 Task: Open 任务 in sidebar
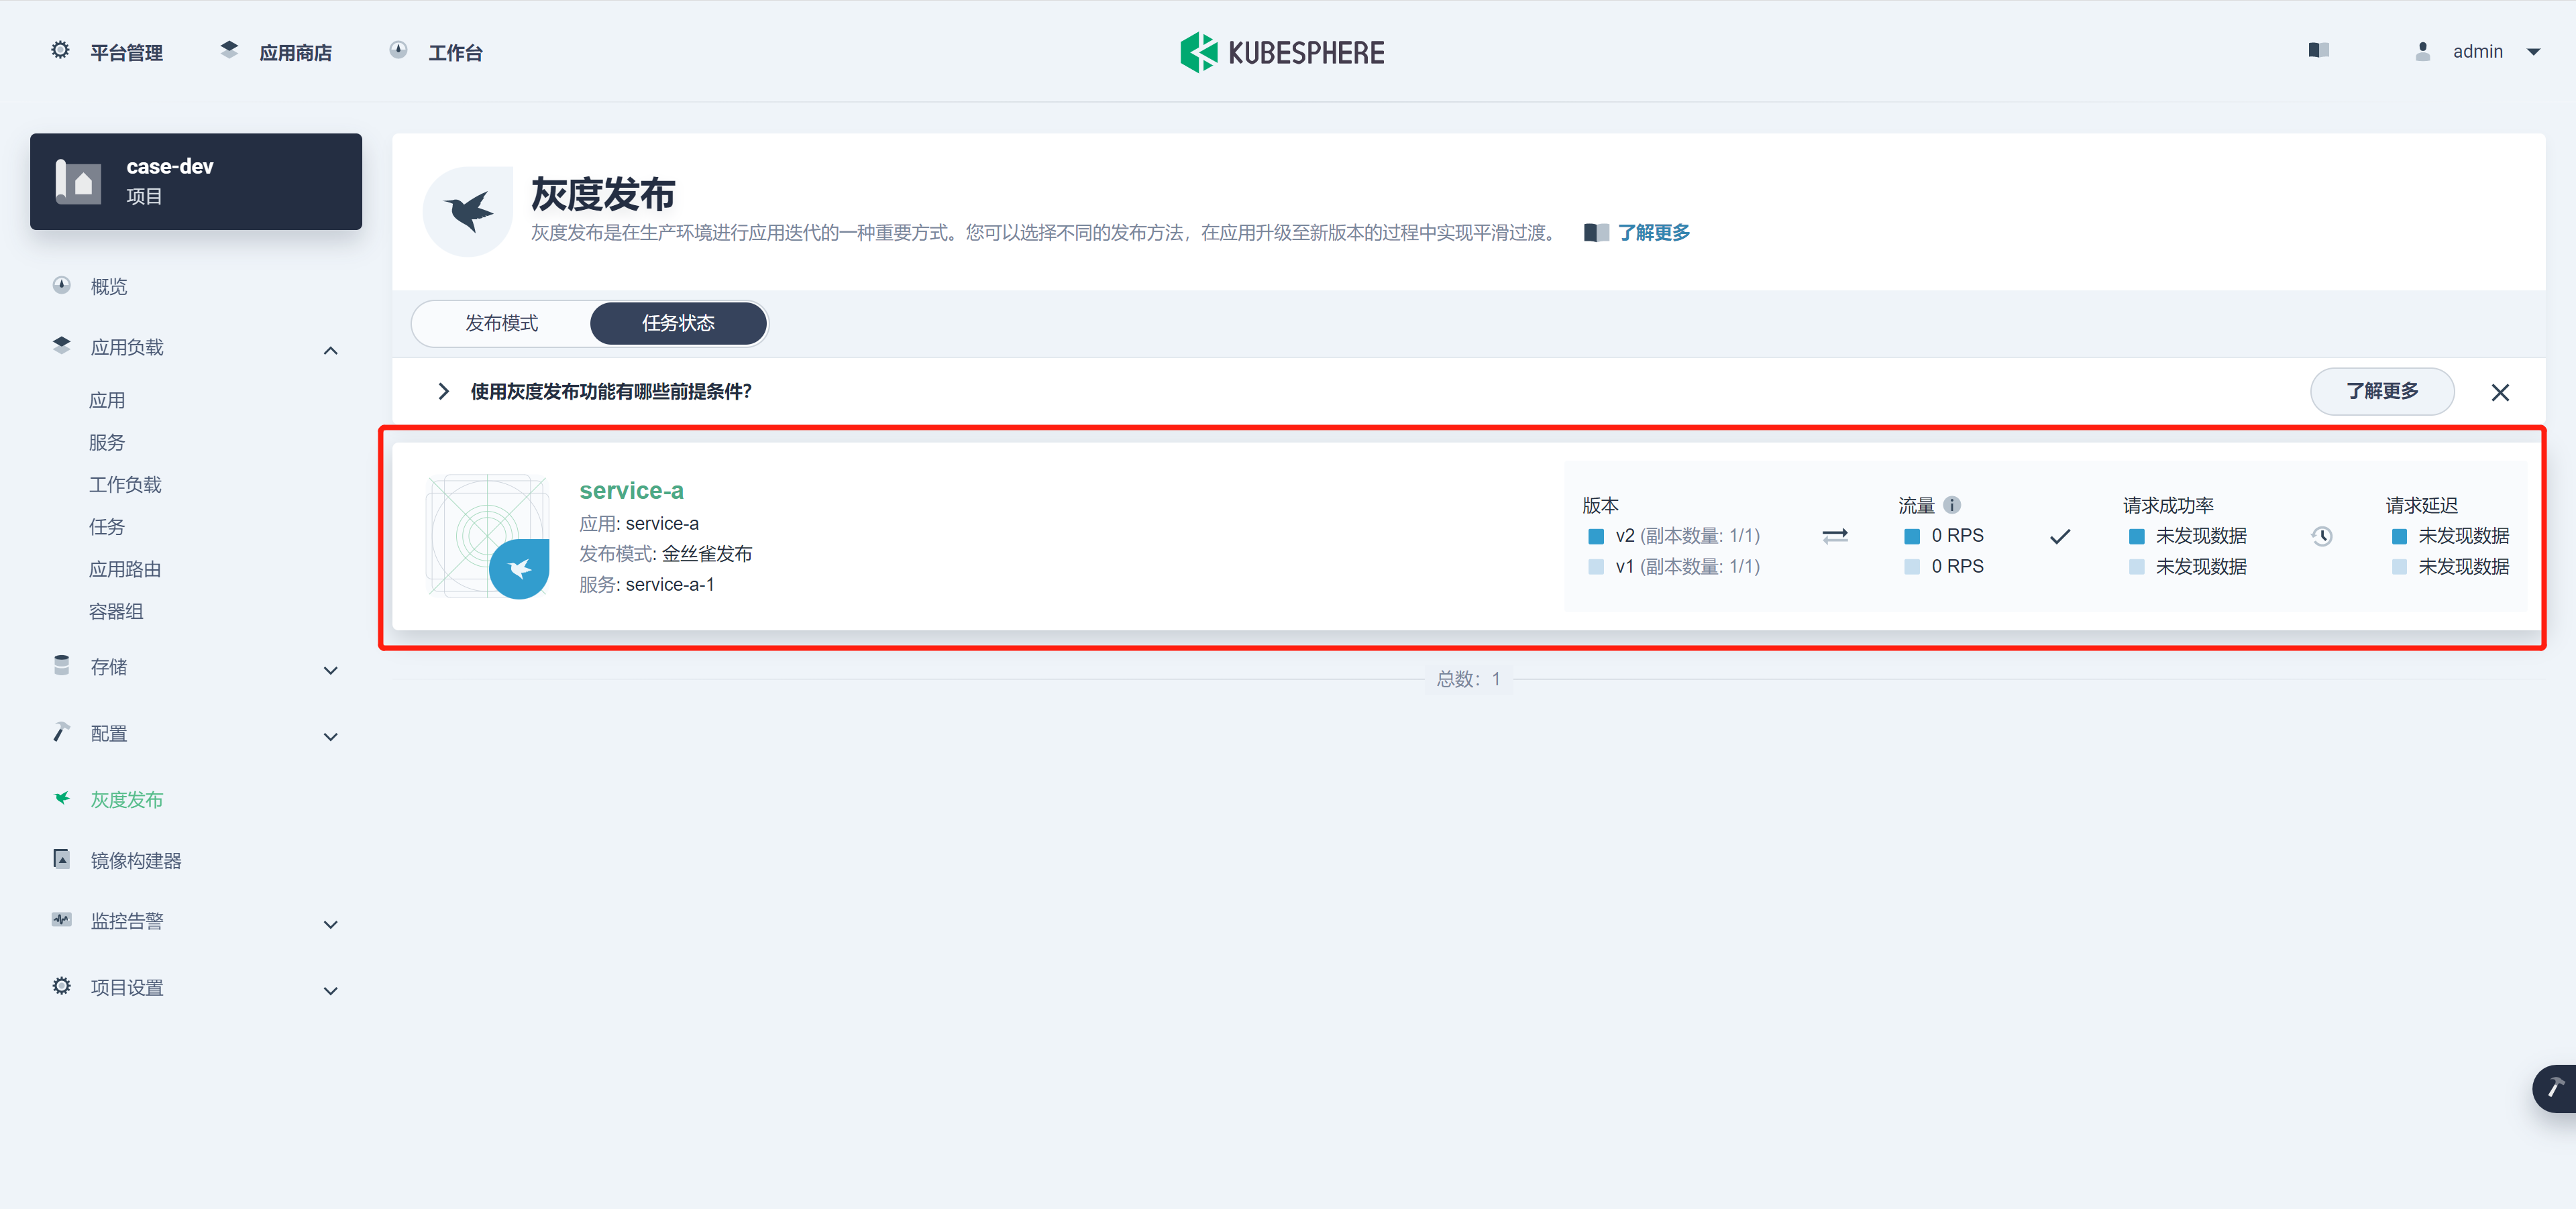click(x=107, y=526)
